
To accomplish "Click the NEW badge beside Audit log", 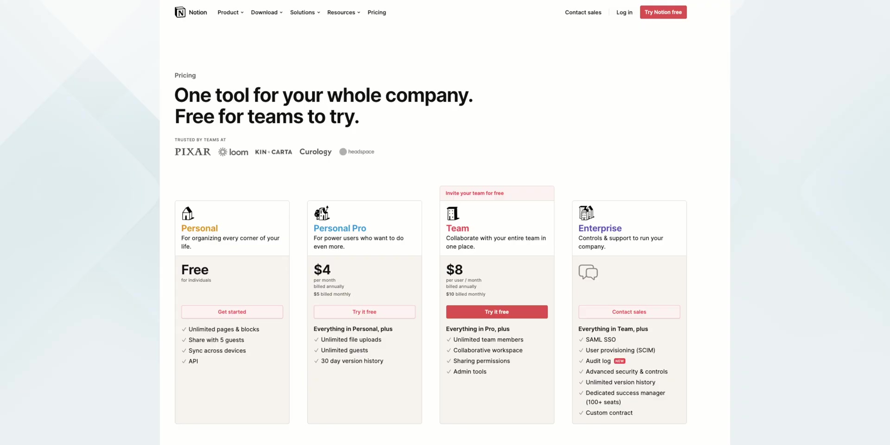I will (620, 361).
